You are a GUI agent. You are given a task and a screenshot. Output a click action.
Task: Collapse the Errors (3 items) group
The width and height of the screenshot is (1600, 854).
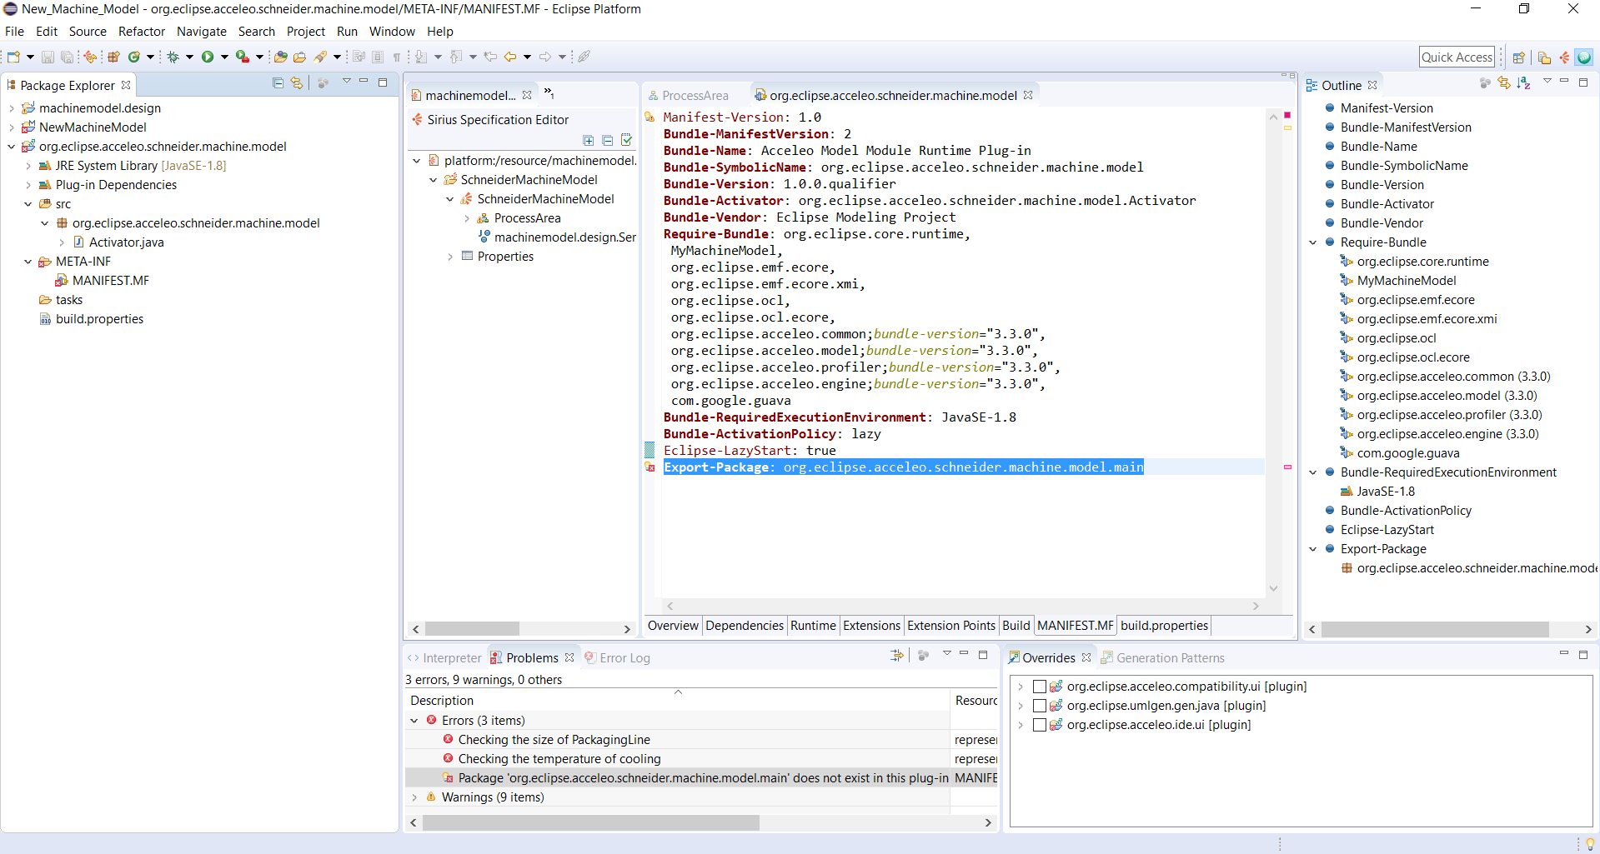coord(414,721)
